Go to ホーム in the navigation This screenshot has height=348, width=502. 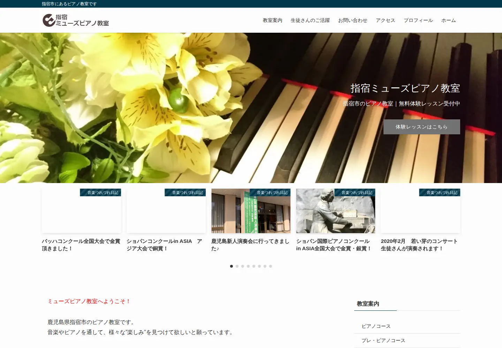click(449, 21)
